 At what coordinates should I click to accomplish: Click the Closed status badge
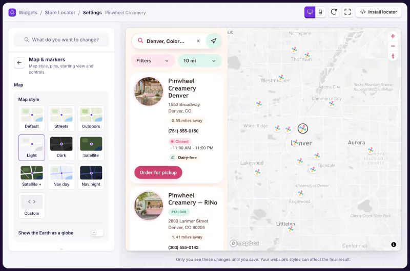(x=180, y=142)
